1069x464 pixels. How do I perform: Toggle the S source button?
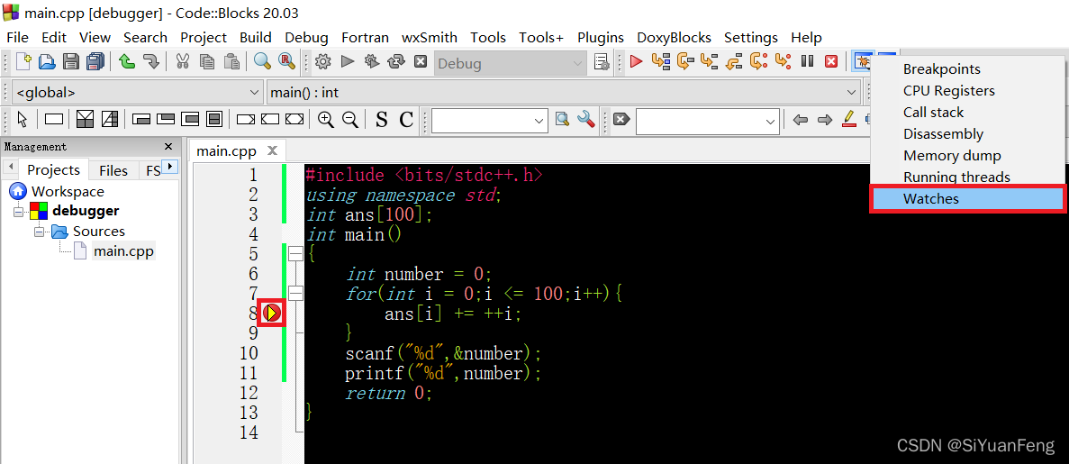[382, 120]
